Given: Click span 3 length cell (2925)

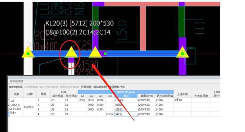Looking at the screenshot, I should 126,109.
